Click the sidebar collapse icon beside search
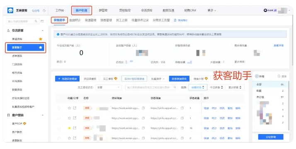 point(42,21)
